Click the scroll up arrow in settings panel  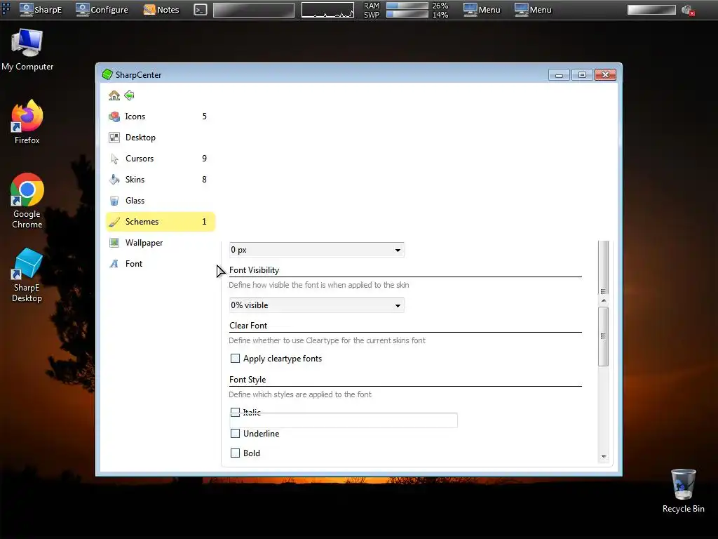click(604, 300)
